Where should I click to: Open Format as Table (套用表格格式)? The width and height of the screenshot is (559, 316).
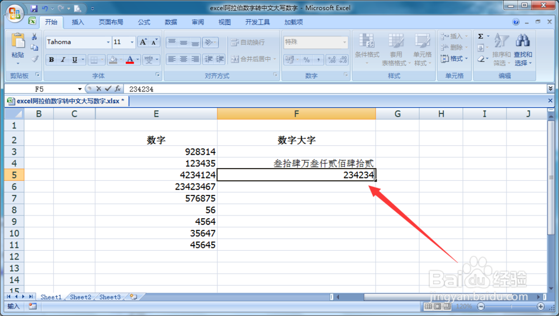click(396, 49)
